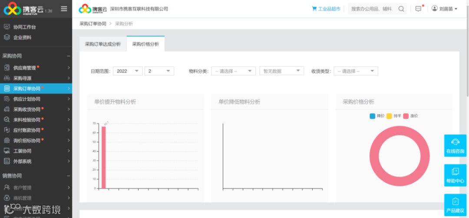Open 工业品超市 shopping cart link
The width and height of the screenshot is (469, 218).
[x=326, y=9]
